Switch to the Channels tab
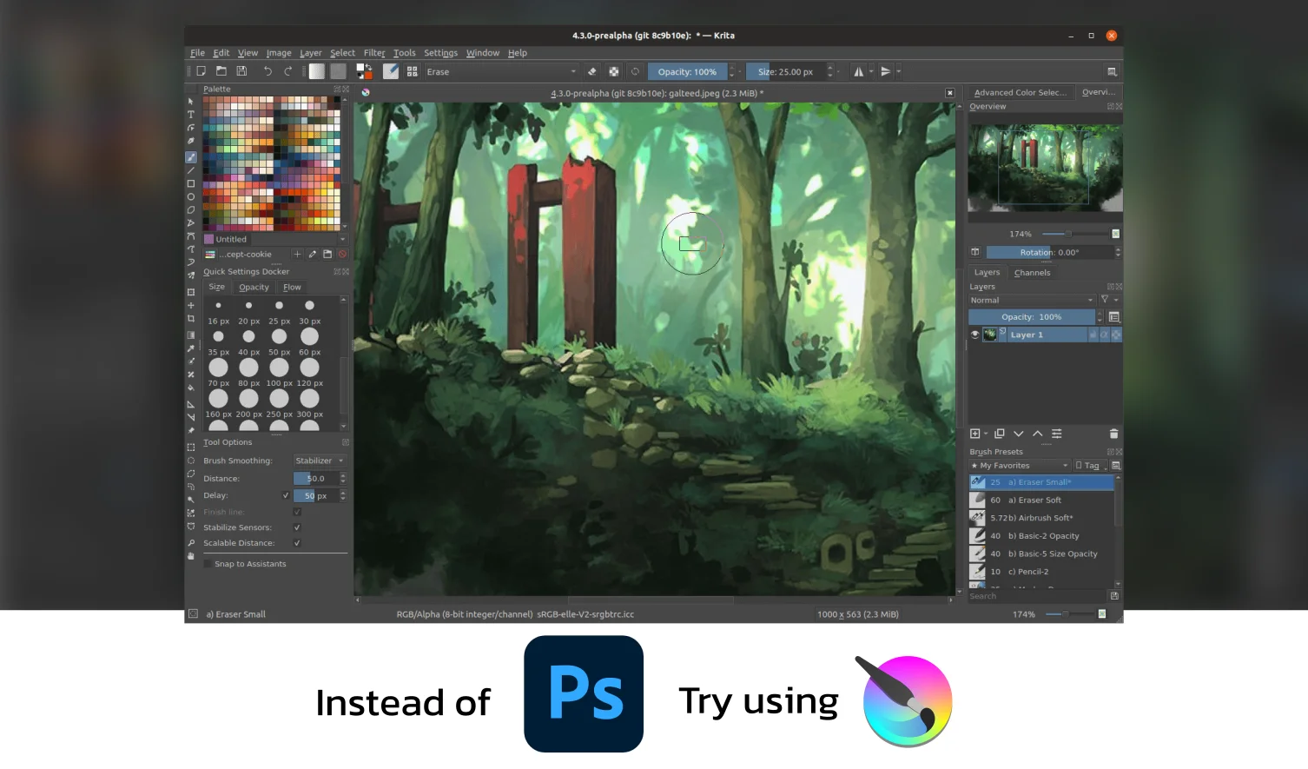 (x=1033, y=272)
